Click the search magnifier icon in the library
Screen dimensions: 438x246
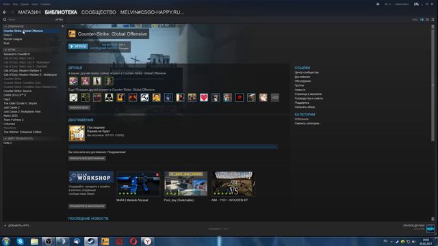[5, 20]
